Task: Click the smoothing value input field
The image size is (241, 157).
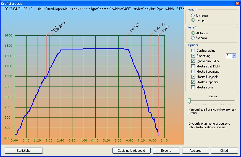Action: [228, 56]
